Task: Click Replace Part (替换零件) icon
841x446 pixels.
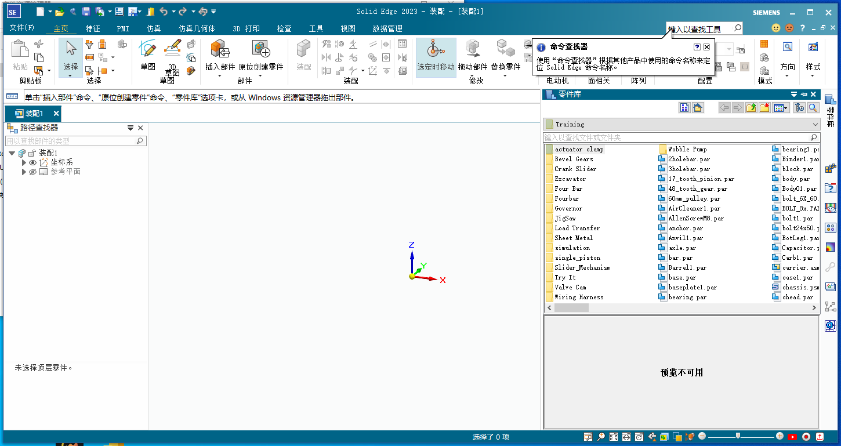Action: click(506, 49)
